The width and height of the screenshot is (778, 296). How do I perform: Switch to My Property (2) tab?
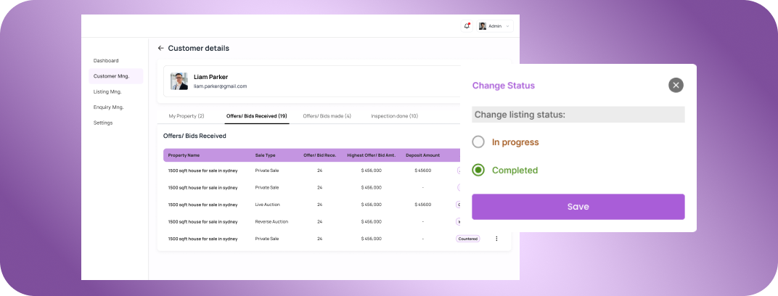[x=187, y=116]
